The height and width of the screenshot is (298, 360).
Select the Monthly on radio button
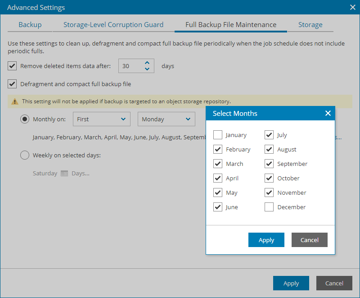[x=25, y=119]
